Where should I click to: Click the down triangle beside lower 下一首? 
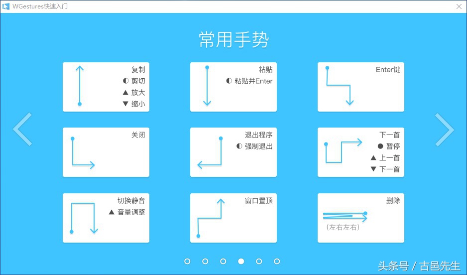pyautogui.click(x=373, y=169)
